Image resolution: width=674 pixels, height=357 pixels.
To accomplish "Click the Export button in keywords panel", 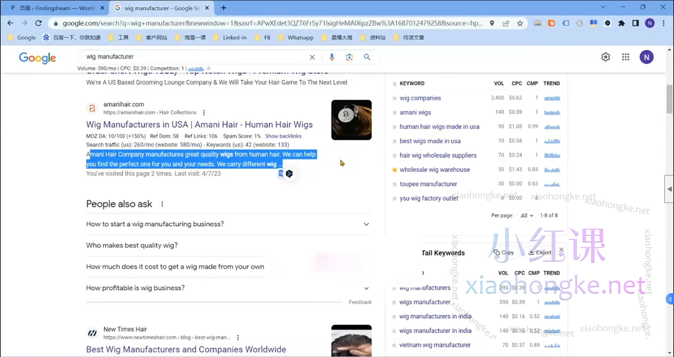I will coord(540,253).
